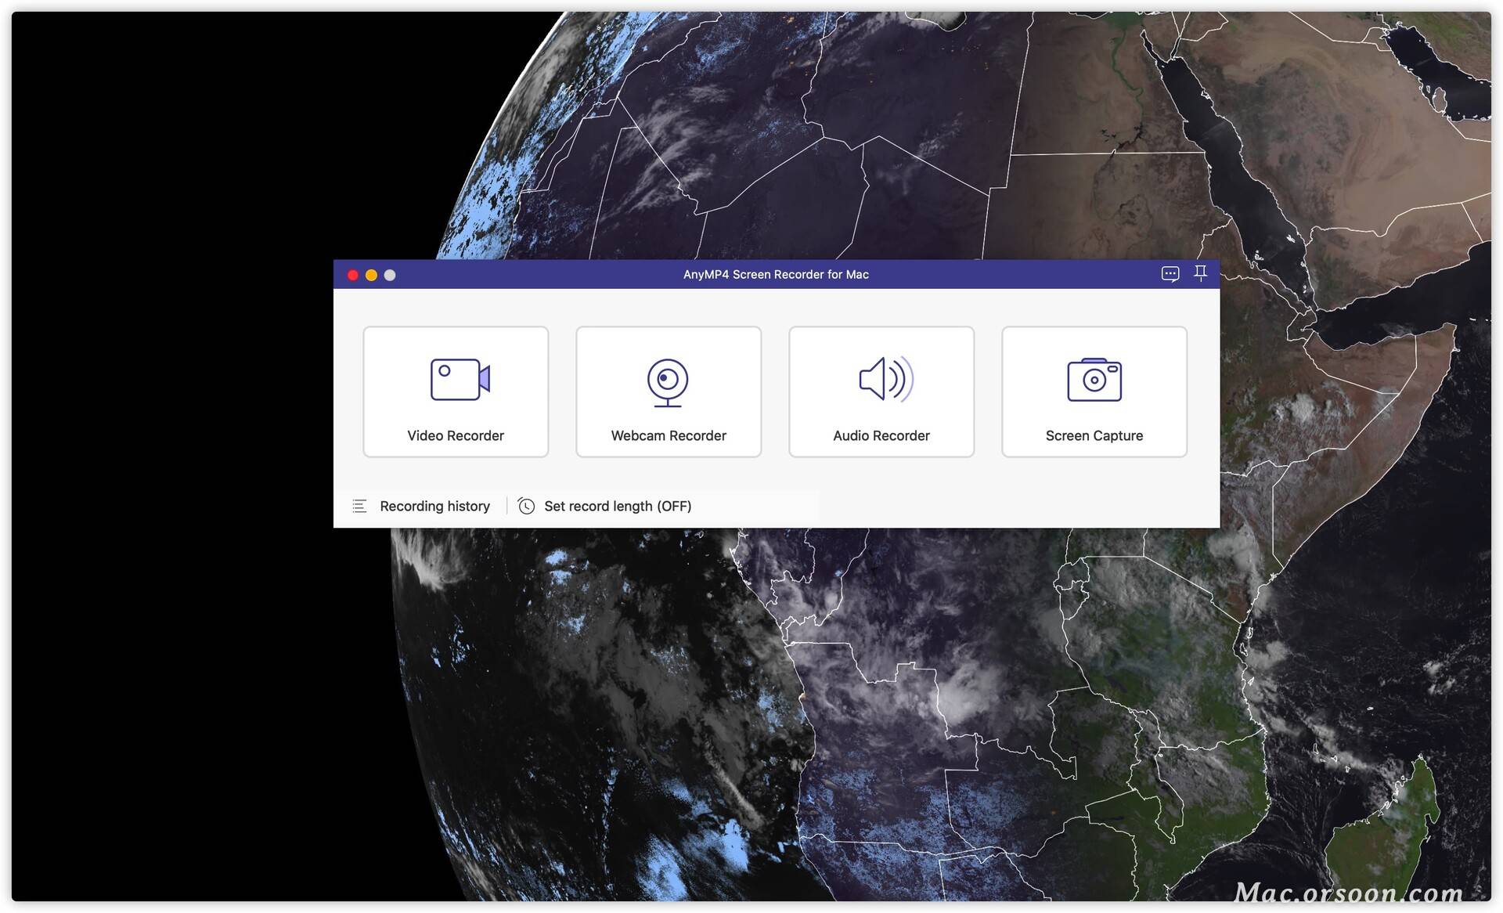Click the Video Recorder camcorder icon
Image resolution: width=1503 pixels, height=913 pixels.
[x=460, y=380]
